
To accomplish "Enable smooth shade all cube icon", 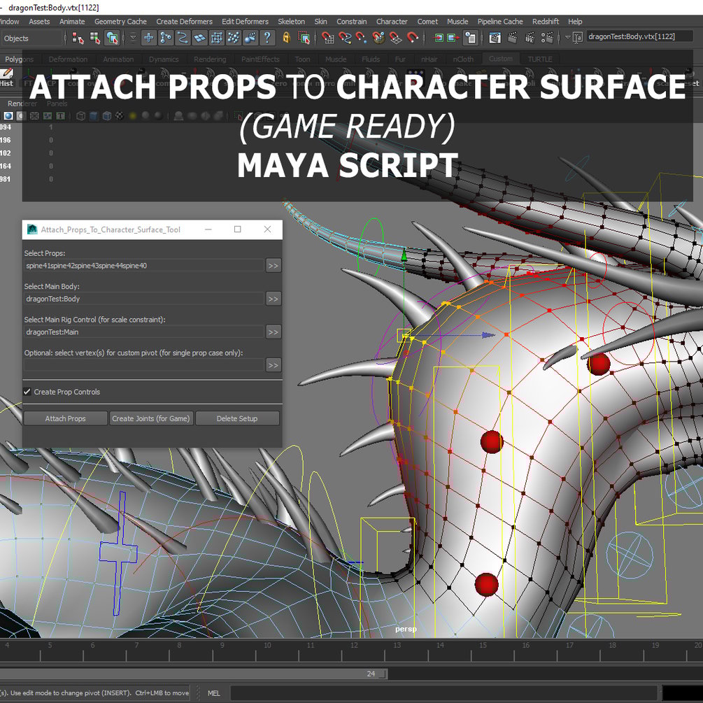I will pos(94,116).
